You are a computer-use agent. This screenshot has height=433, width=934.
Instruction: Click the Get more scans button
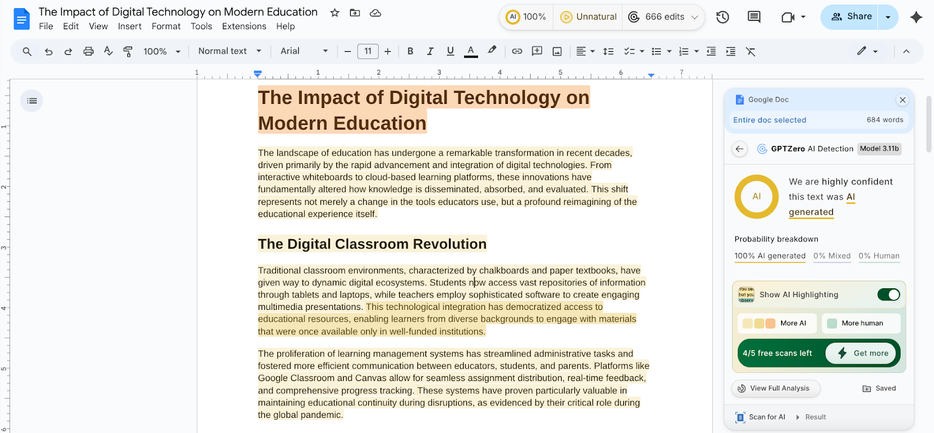862,353
